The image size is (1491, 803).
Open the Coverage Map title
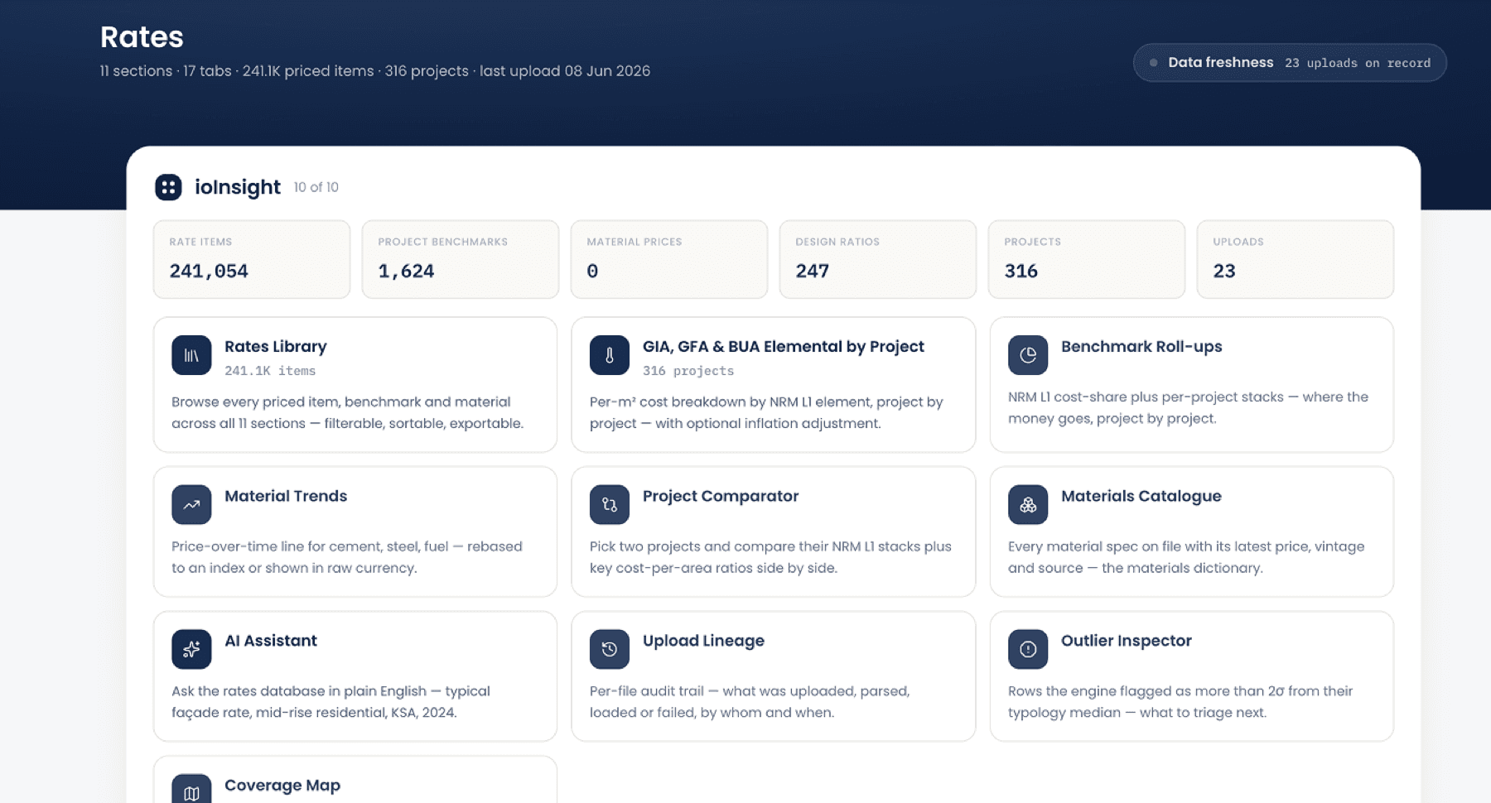[x=282, y=786]
